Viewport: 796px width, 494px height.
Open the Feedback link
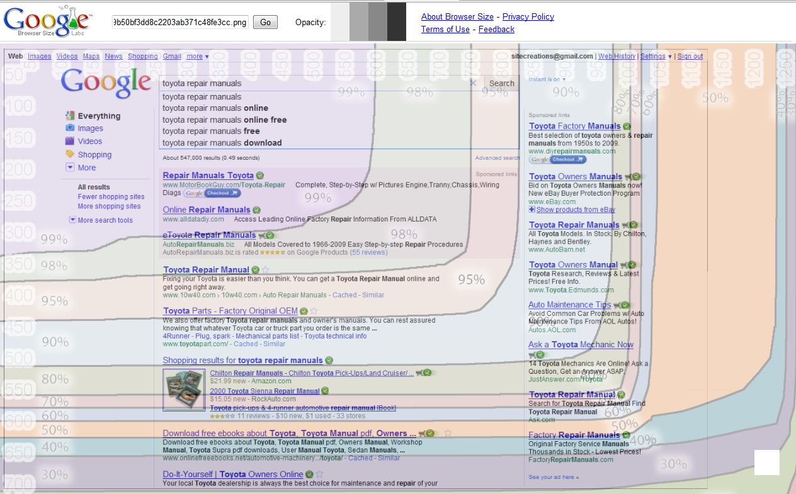(496, 30)
